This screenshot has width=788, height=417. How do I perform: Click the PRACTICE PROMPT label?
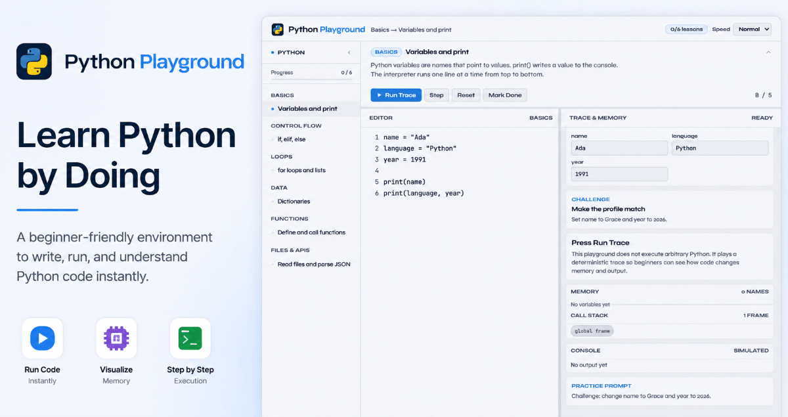click(602, 386)
